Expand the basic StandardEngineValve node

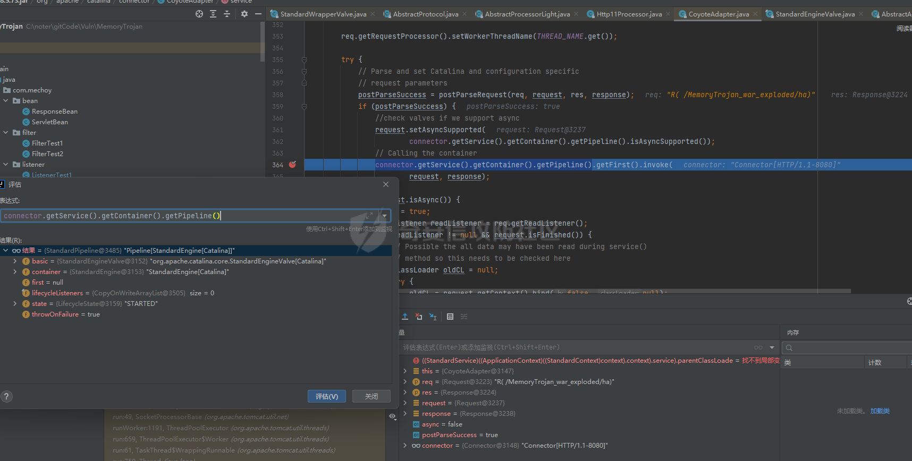15,261
